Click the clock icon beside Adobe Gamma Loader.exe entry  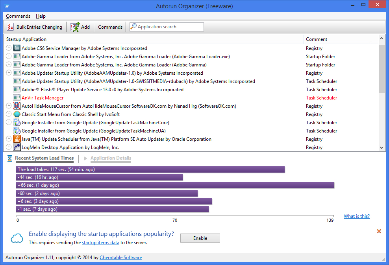pyautogui.click(x=9, y=56)
